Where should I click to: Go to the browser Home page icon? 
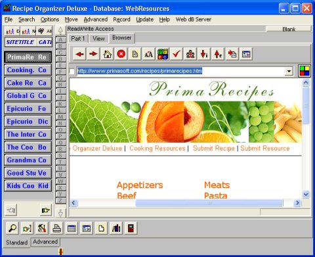[x=107, y=54]
